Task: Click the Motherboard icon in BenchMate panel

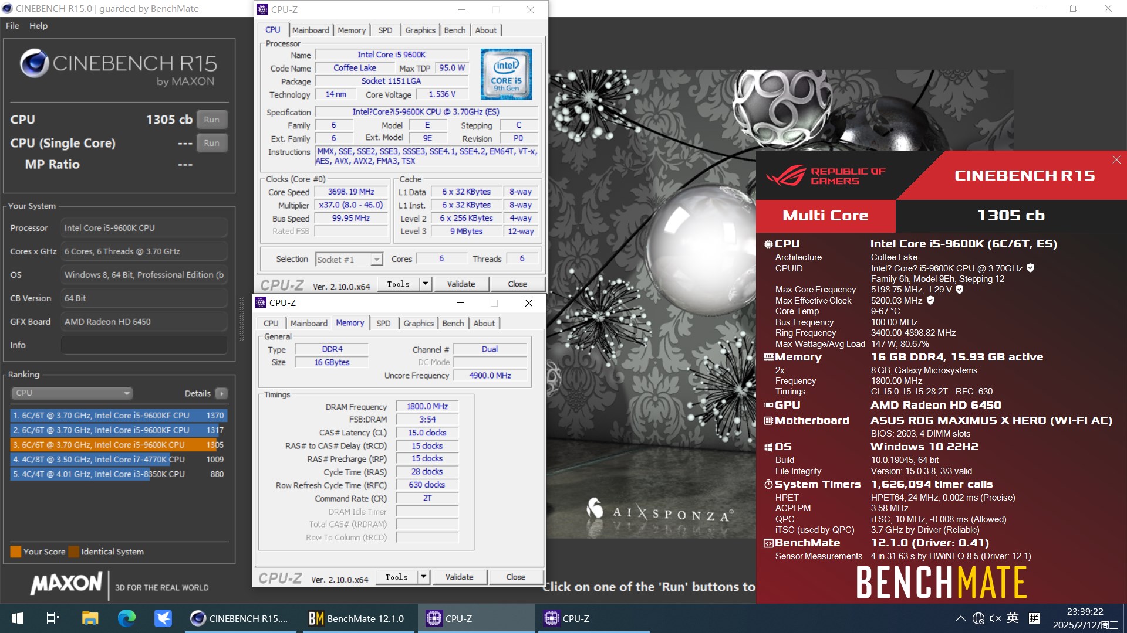Action: 768,420
